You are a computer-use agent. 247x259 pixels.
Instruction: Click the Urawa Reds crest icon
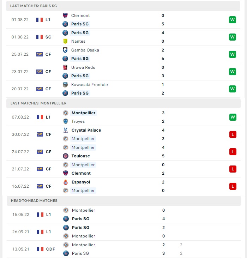pos(65,67)
